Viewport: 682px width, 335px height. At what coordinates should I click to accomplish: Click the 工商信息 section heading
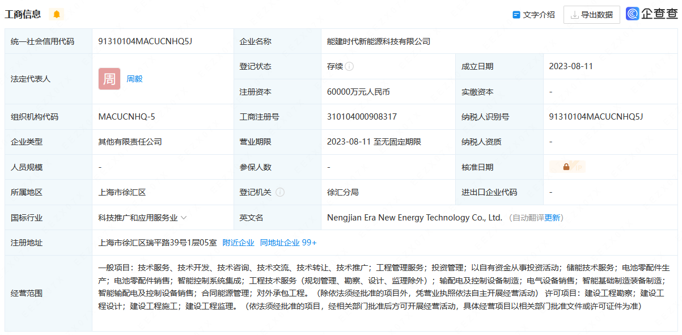[24, 14]
